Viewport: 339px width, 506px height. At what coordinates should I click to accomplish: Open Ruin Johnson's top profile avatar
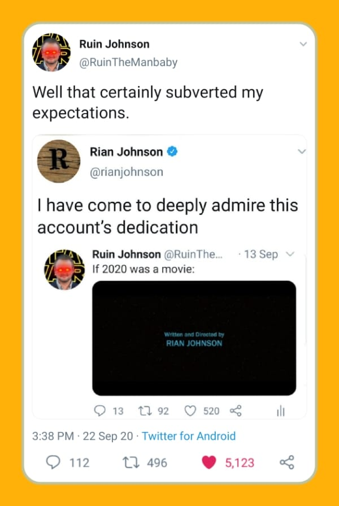point(51,52)
